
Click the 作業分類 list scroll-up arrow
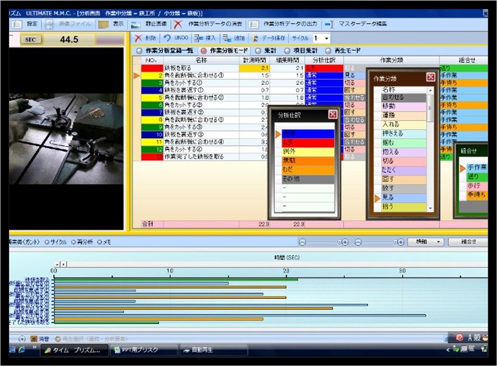(430, 91)
